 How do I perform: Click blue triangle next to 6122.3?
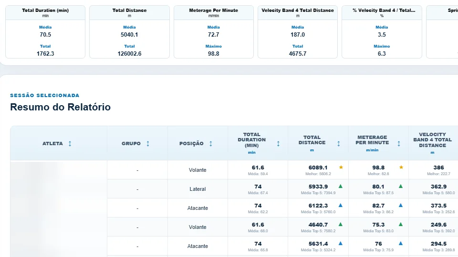pyautogui.click(x=340, y=205)
